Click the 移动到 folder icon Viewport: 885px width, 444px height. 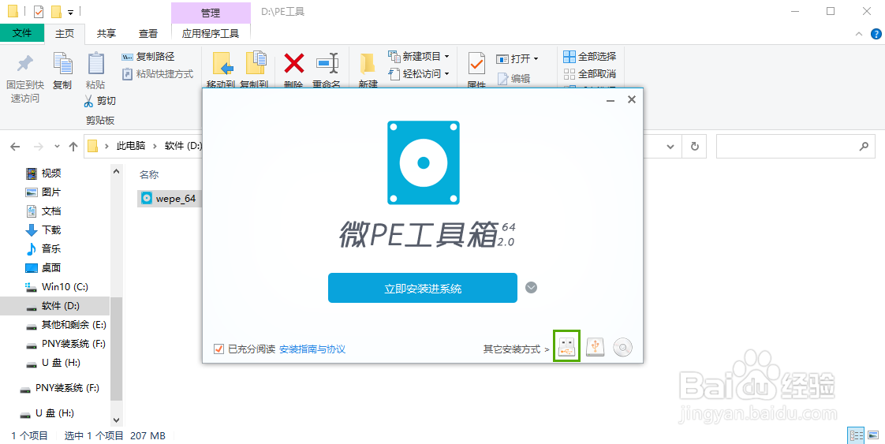(x=223, y=65)
